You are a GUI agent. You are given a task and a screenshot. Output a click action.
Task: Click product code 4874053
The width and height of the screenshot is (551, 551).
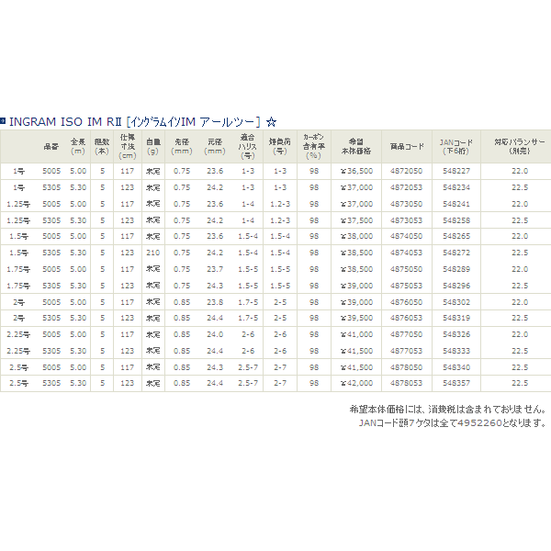point(406,253)
